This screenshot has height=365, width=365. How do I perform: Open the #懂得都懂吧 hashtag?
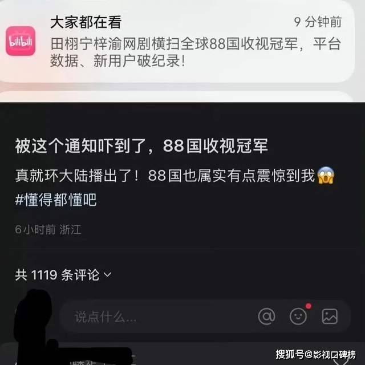(x=56, y=200)
